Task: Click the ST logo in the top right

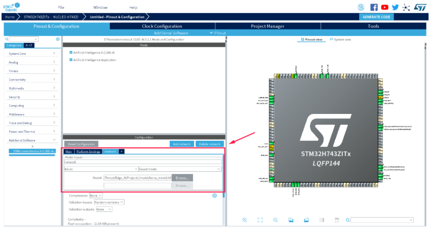Action: pyautogui.click(x=420, y=8)
